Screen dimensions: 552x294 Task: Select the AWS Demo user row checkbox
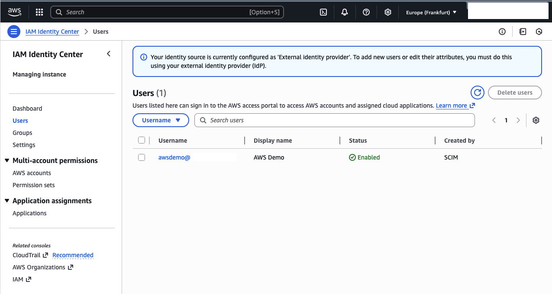pyautogui.click(x=142, y=157)
